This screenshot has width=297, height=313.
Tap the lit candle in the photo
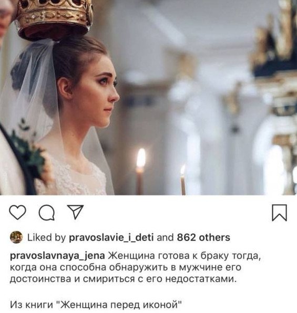[x=140, y=172]
